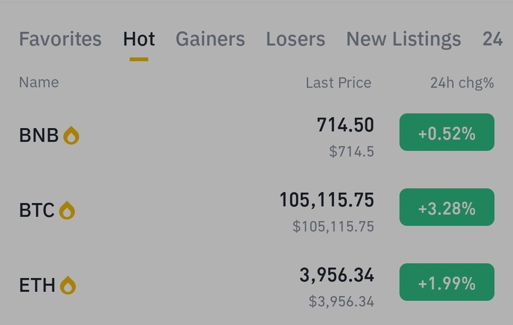
Task: Toggle ETH +1.99% change badge
Action: click(446, 282)
